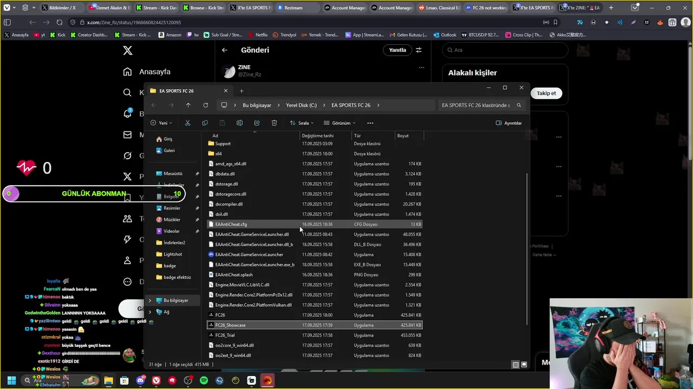The height and width of the screenshot is (389, 693).
Task: Go up one folder level in Explorer
Action: [x=188, y=105]
